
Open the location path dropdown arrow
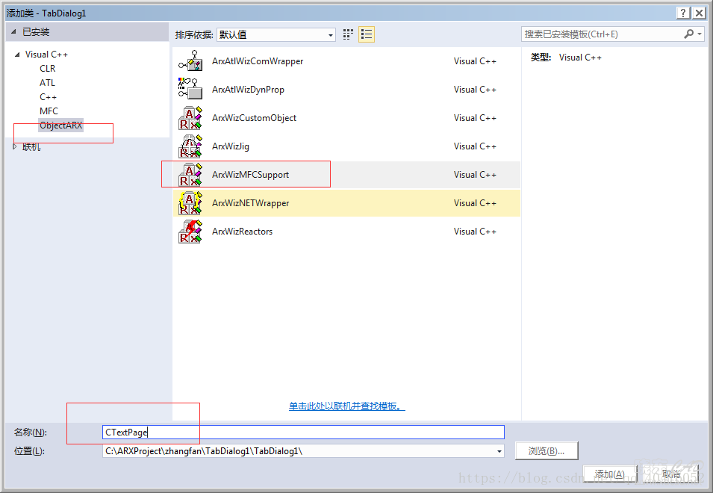499,451
